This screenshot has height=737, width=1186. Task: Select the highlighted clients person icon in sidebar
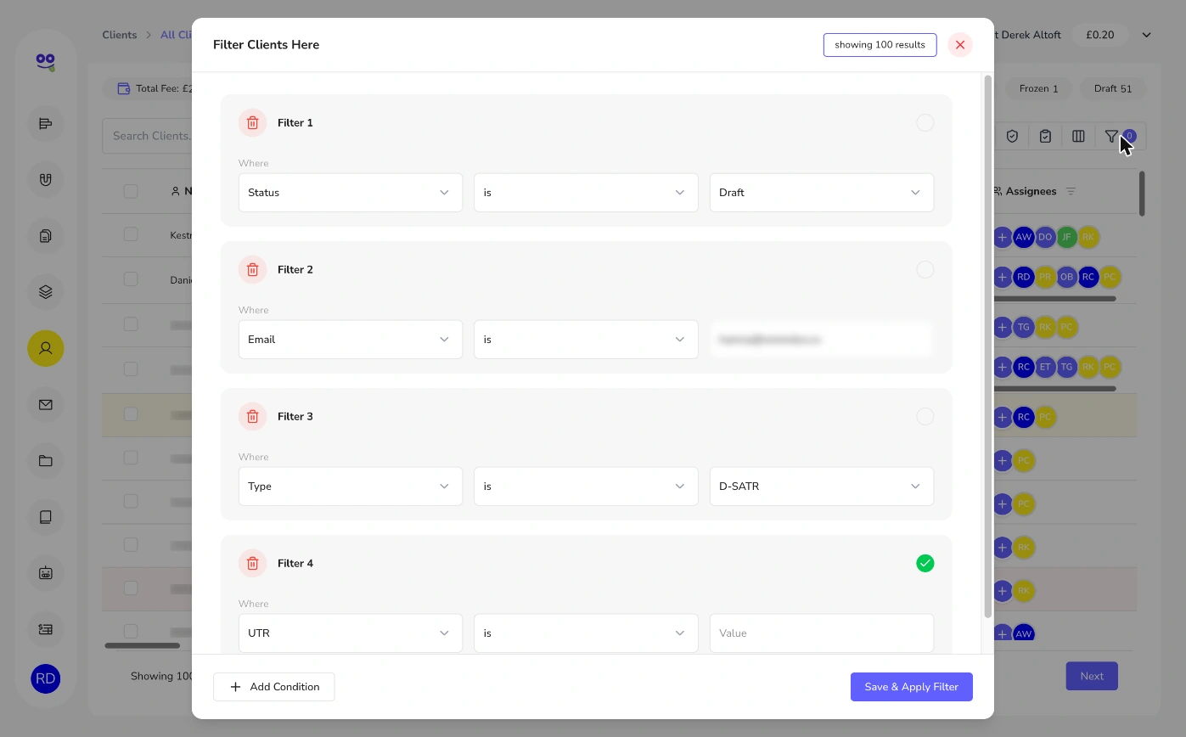pos(46,348)
